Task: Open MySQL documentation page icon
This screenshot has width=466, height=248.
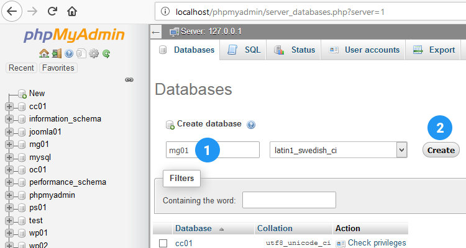Action: (x=81, y=53)
